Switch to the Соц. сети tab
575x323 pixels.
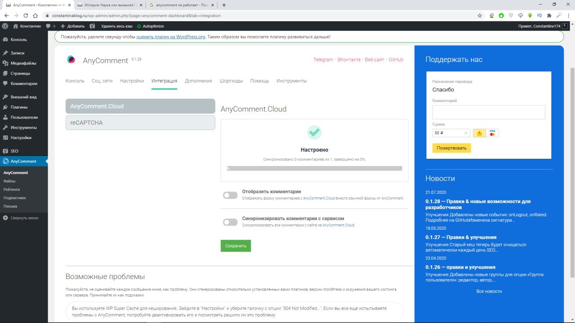[x=102, y=81]
